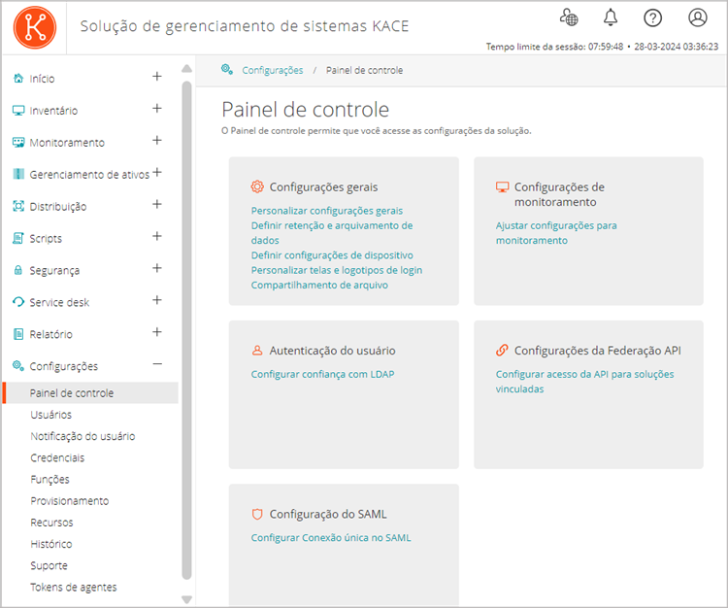The height and width of the screenshot is (608, 728).
Task: Open Tokens de agentes submenu item
Action: click(x=74, y=588)
